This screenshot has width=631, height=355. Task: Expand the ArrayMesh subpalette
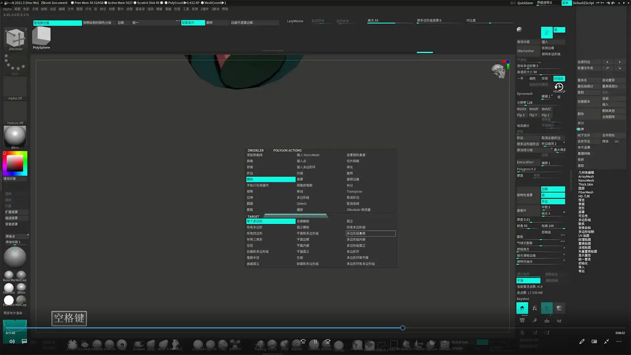point(586,177)
